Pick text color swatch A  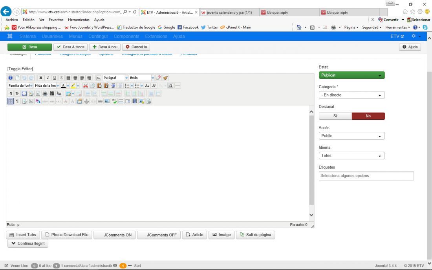[63, 86]
